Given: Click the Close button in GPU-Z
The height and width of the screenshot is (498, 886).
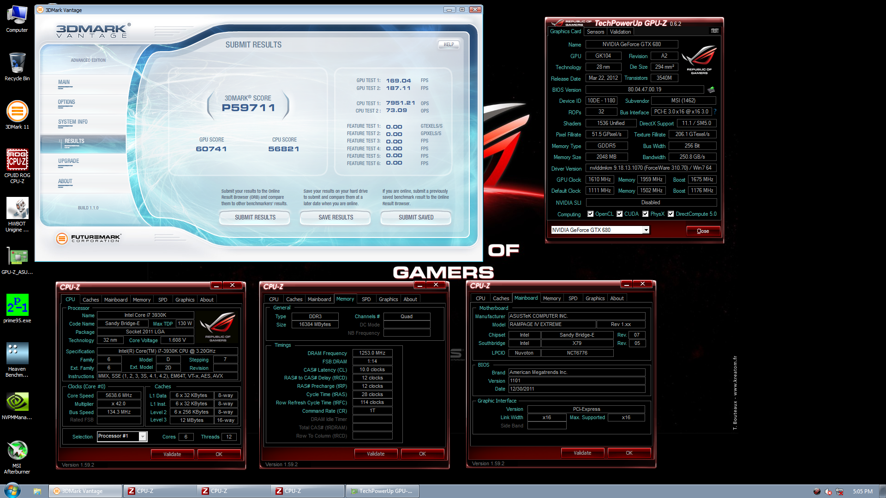Looking at the screenshot, I should (703, 231).
